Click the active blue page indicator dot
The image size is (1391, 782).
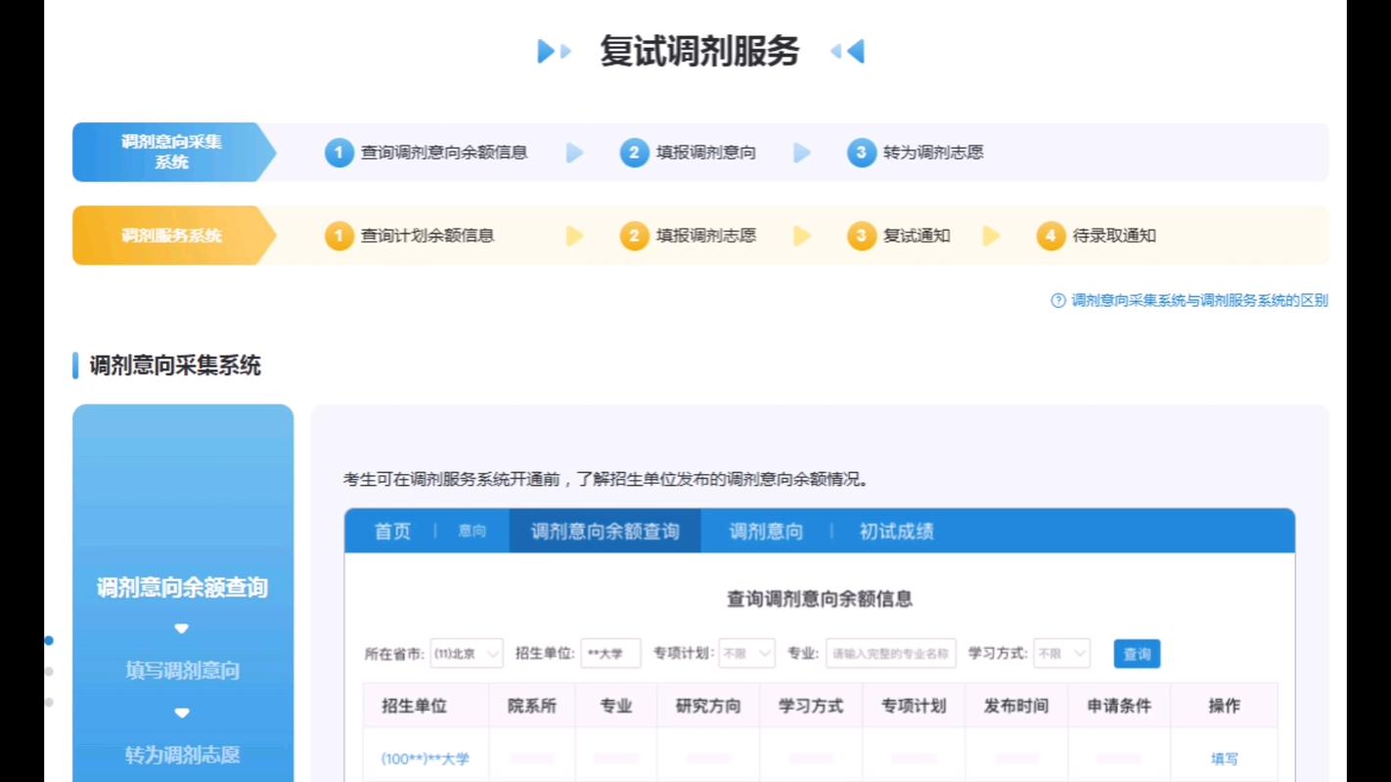click(x=49, y=641)
